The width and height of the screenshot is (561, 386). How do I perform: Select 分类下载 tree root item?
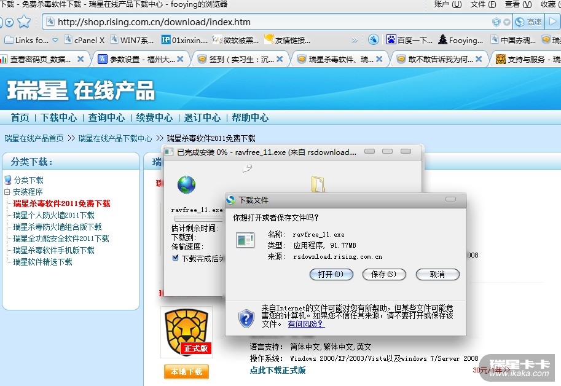(29, 180)
